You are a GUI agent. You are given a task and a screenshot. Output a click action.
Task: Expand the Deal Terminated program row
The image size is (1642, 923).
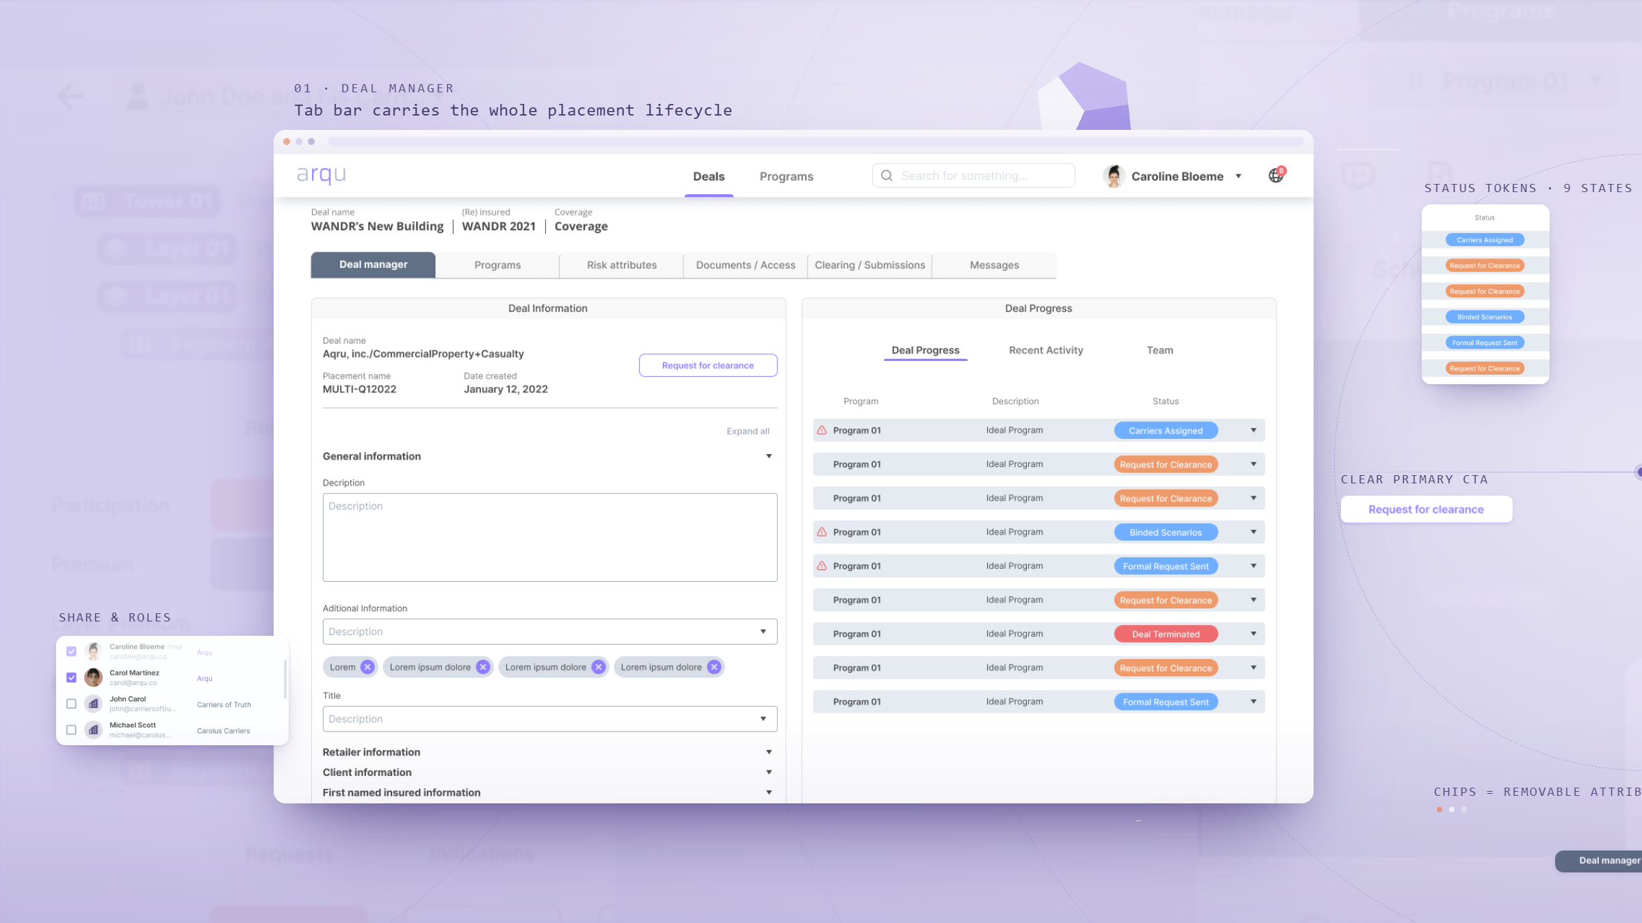click(x=1253, y=634)
